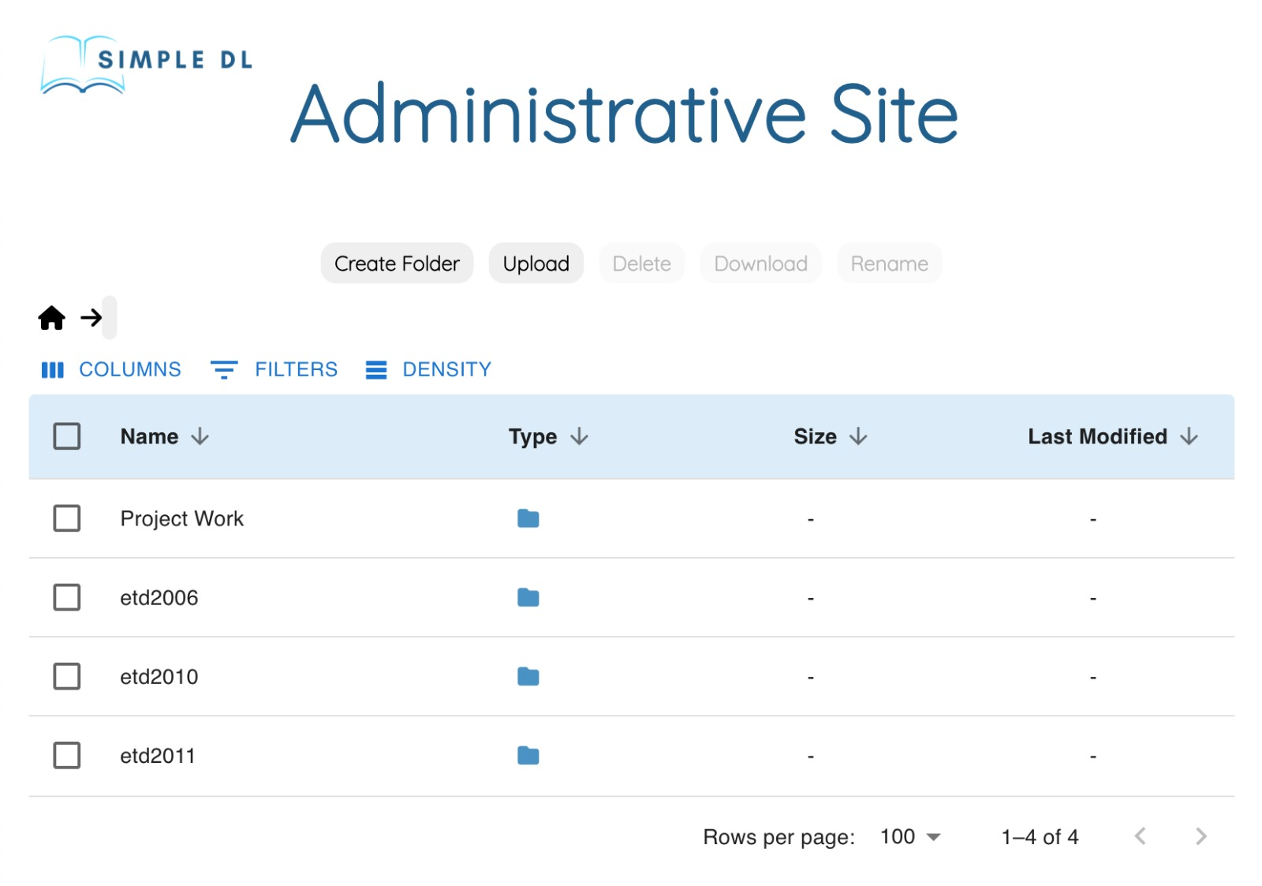Sort by Last Modified arrow icon

coord(1189,436)
